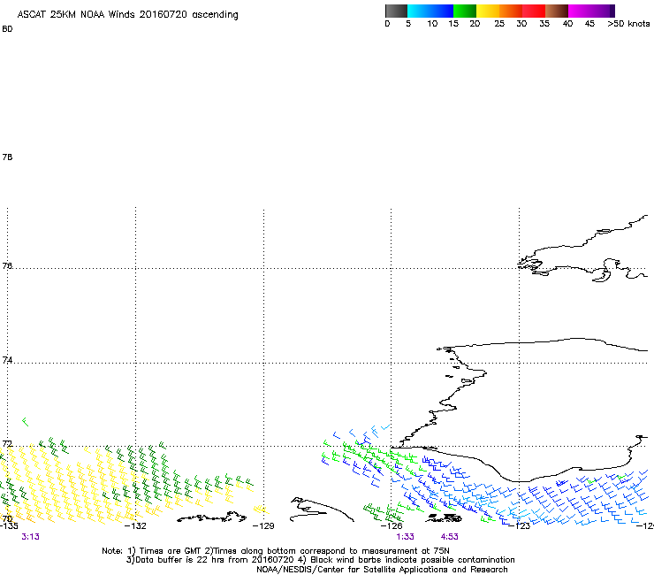Click the -129 longitude label
654x575 pixels.
(263, 525)
